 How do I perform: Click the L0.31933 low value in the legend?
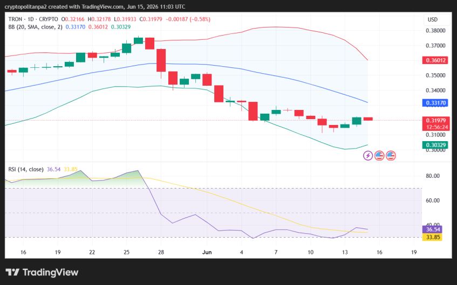125,19
